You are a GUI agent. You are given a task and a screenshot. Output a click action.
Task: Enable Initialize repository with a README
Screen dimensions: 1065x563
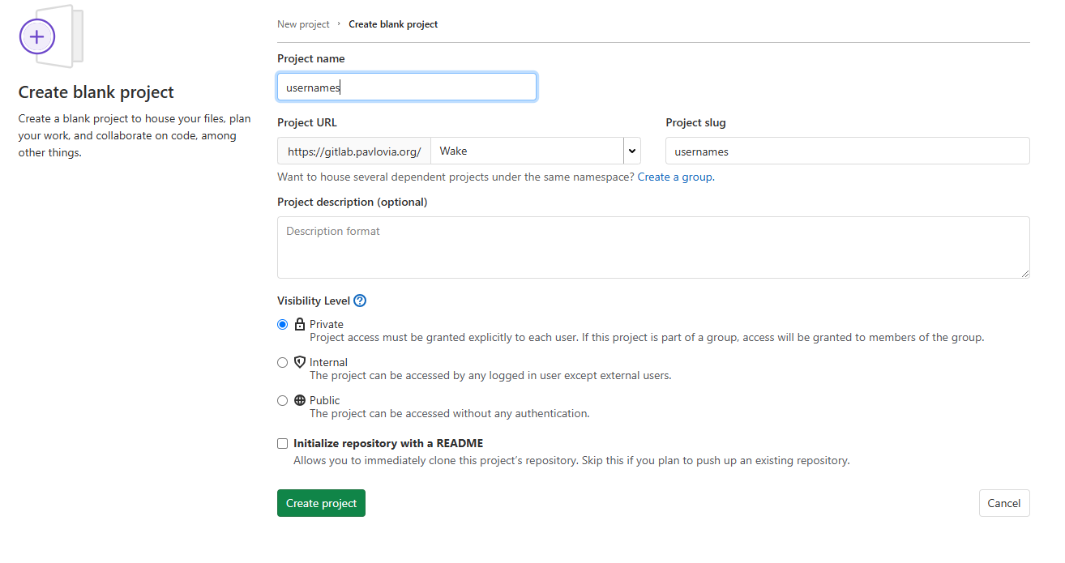283,443
